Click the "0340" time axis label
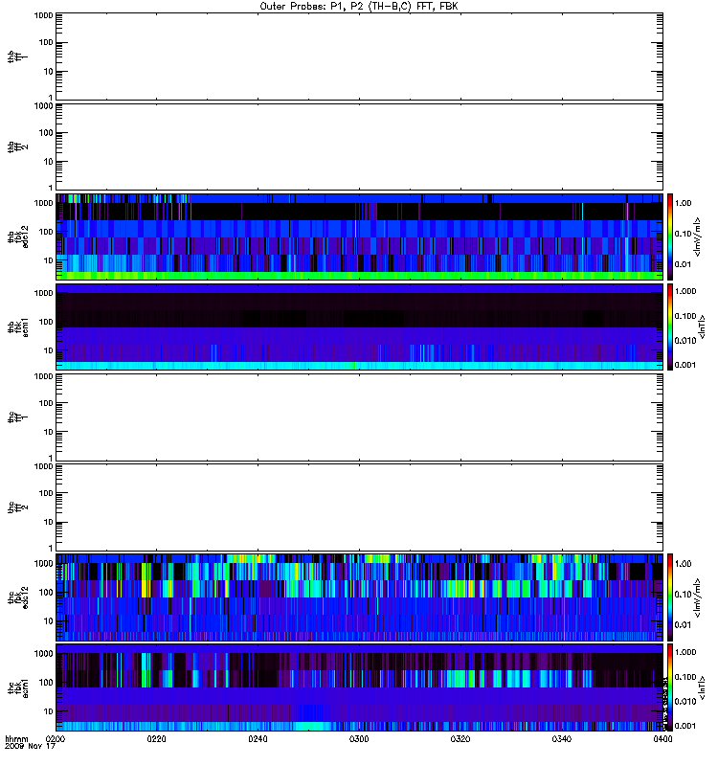 (x=562, y=739)
